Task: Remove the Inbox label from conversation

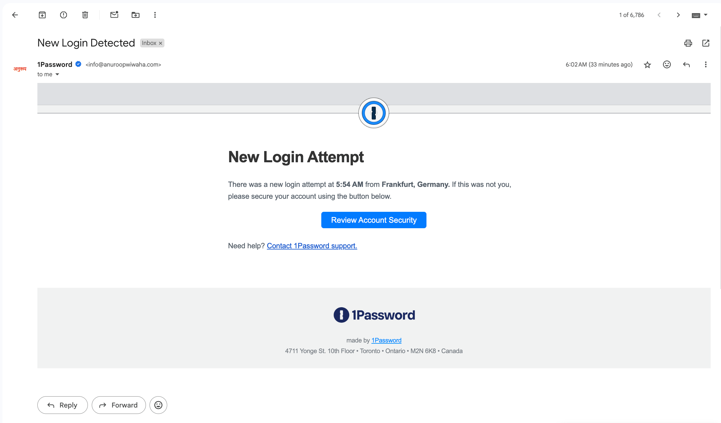Action: point(160,43)
